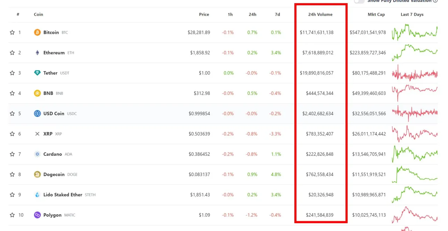Screen dimensions: 448x231
Task: Open the Cardano coin page link
Action: point(52,154)
